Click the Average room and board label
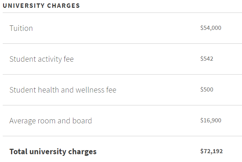Screen dimensions: 242x162 (x=51, y=121)
